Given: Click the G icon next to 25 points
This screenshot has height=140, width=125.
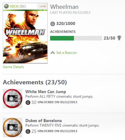Looking at the screenshot, I should [x=28, y=131].
